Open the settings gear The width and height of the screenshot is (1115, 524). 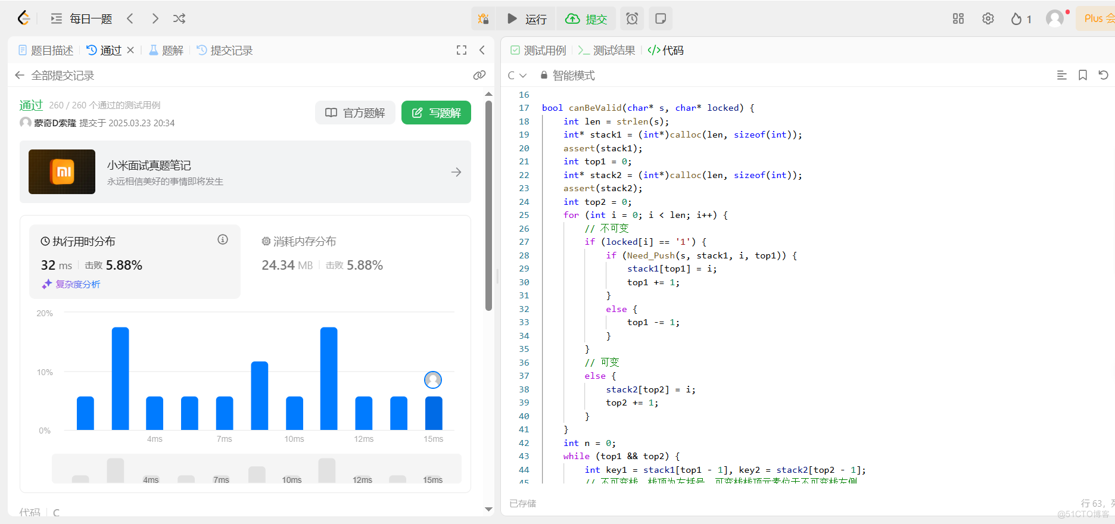988,18
